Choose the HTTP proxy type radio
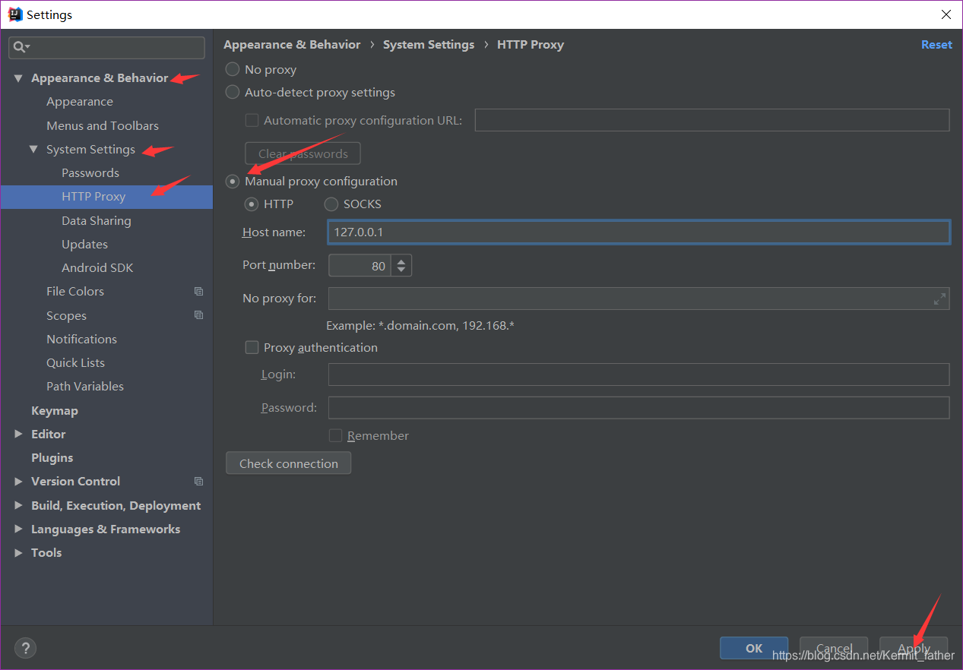 (252, 204)
